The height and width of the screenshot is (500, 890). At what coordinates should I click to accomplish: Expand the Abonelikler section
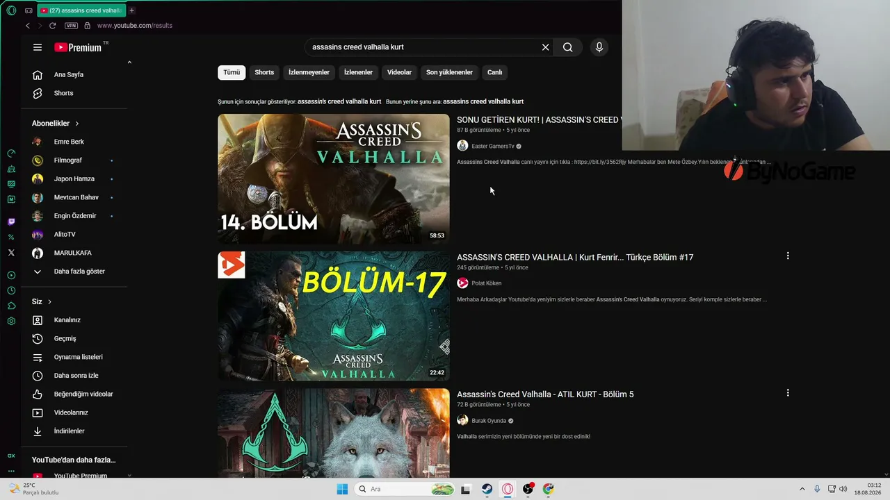click(56, 123)
